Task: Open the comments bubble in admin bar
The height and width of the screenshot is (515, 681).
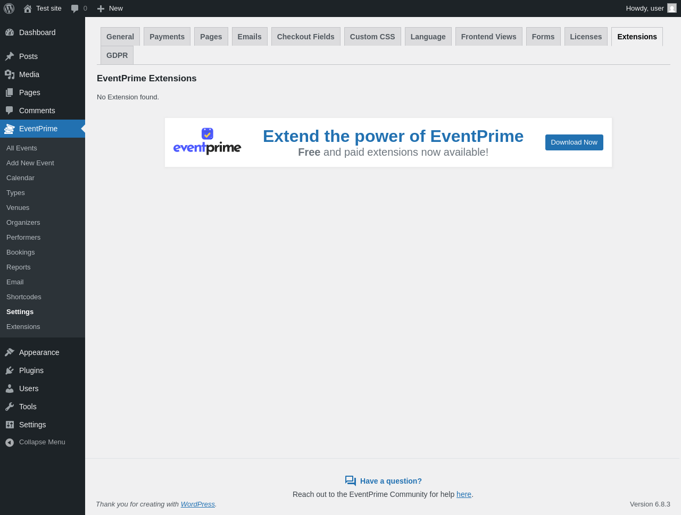Action: pyautogui.click(x=75, y=9)
